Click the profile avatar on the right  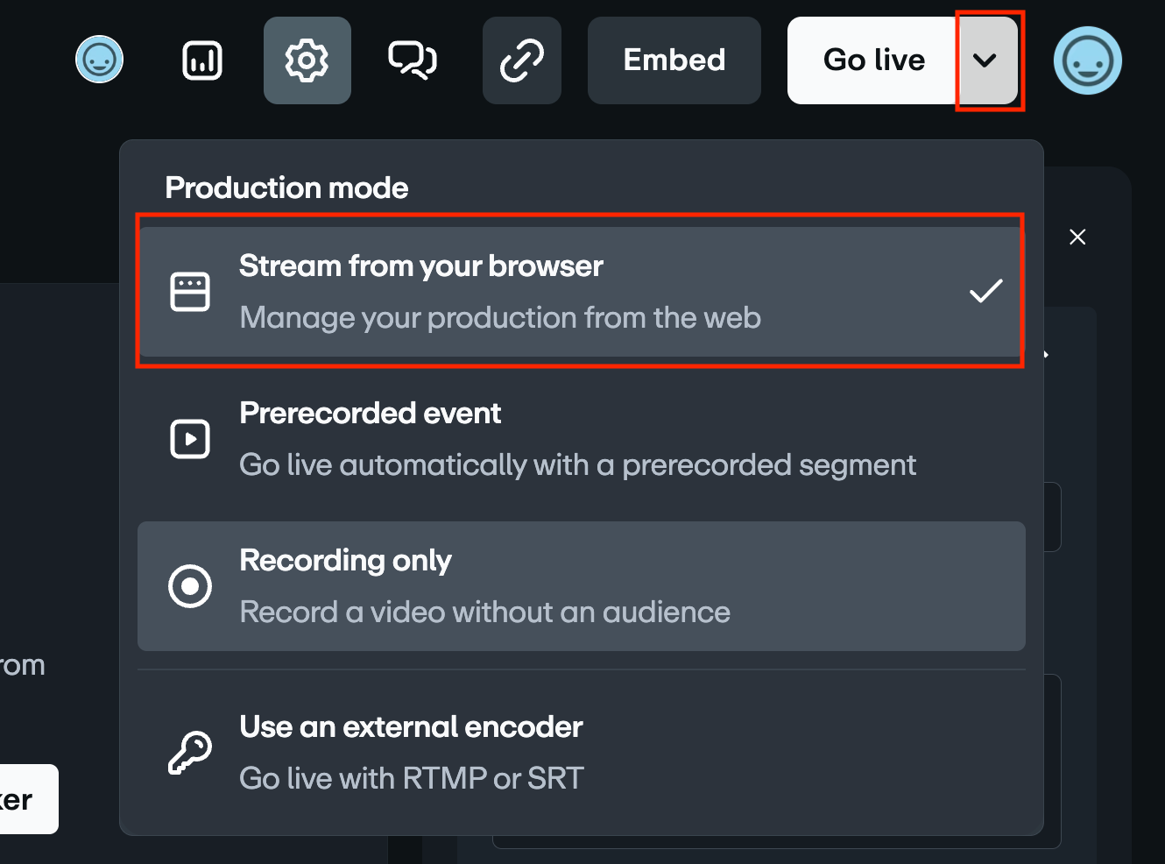pos(1086,60)
